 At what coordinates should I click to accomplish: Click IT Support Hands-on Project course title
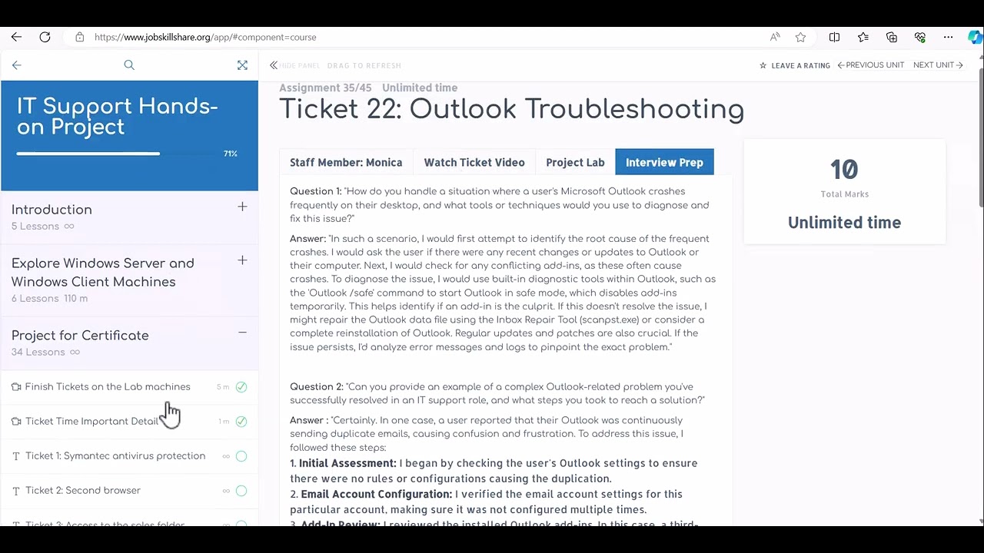tap(118, 117)
